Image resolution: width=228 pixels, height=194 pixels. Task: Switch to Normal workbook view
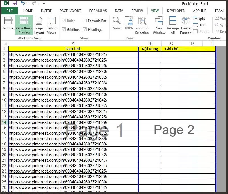[9, 23]
